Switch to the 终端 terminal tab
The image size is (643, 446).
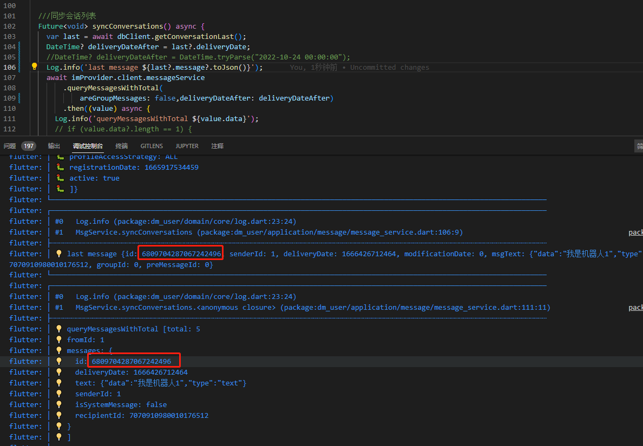(x=121, y=145)
